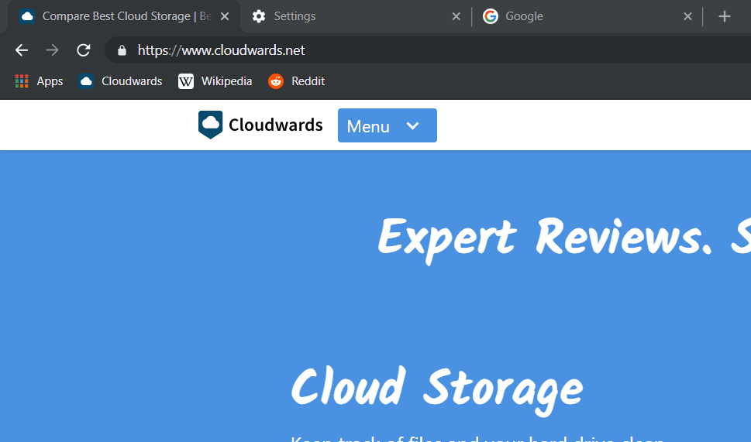Viewport: 751px width, 442px height.
Task: Go back using the browser back arrow
Action: pyautogui.click(x=22, y=50)
